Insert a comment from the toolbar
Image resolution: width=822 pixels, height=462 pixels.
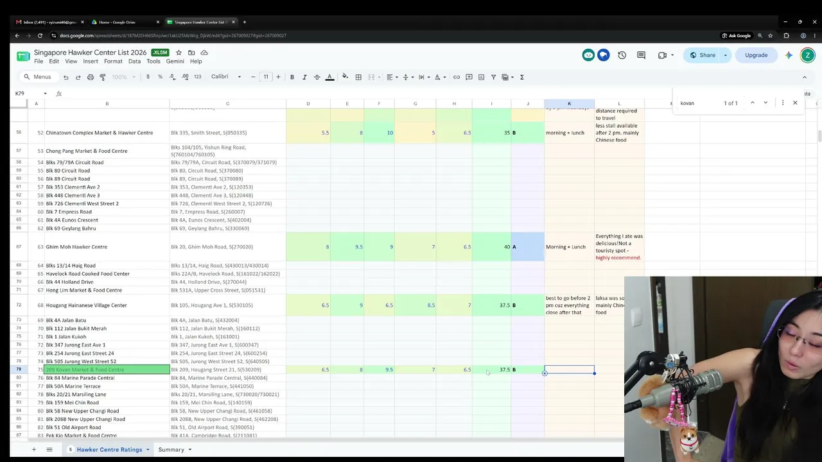469,77
